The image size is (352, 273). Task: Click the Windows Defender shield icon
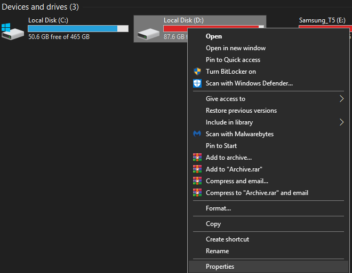pyautogui.click(x=197, y=83)
